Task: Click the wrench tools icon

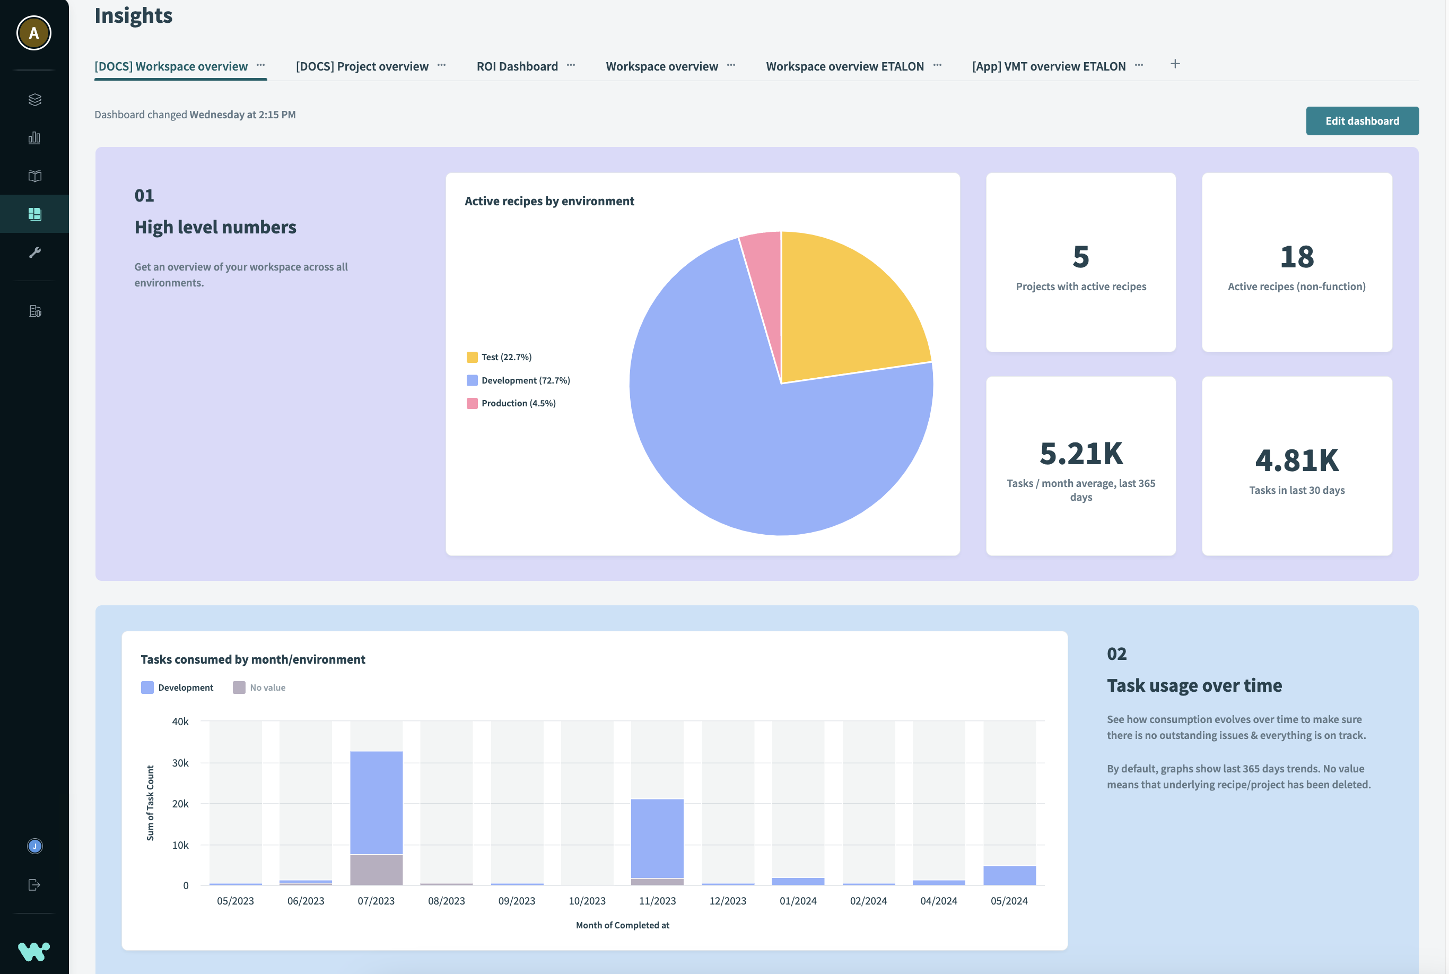Action: (x=34, y=251)
